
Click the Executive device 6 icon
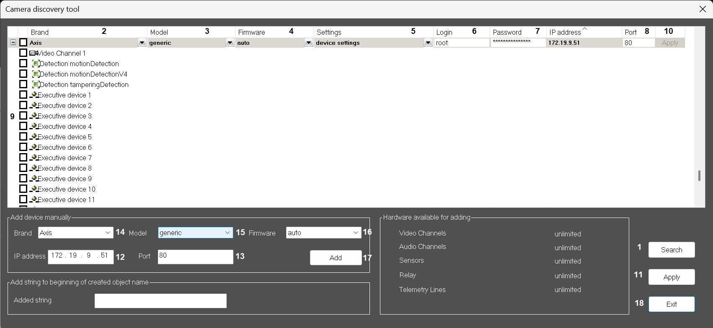click(x=34, y=147)
